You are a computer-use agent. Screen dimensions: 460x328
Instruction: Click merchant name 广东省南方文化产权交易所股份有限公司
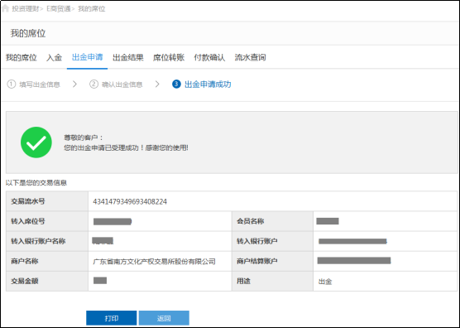155,262
